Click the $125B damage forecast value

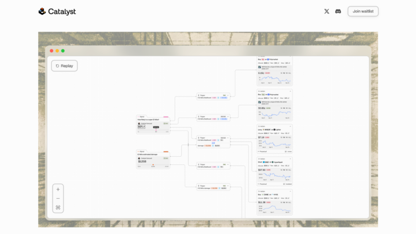coord(142,161)
